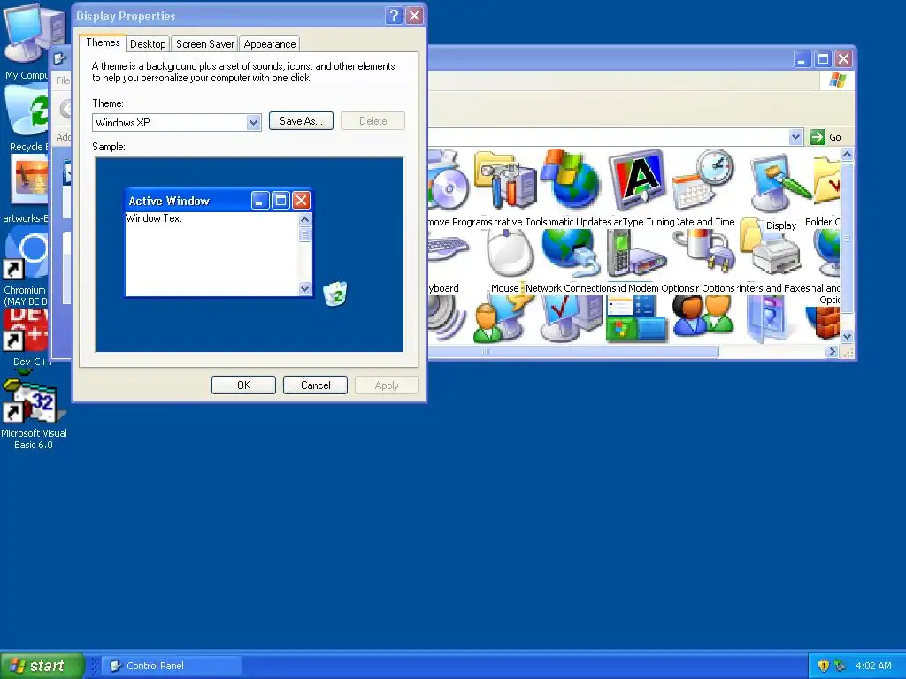Switch to the Themes tab
The width and height of the screenshot is (906, 679).
coord(103,42)
